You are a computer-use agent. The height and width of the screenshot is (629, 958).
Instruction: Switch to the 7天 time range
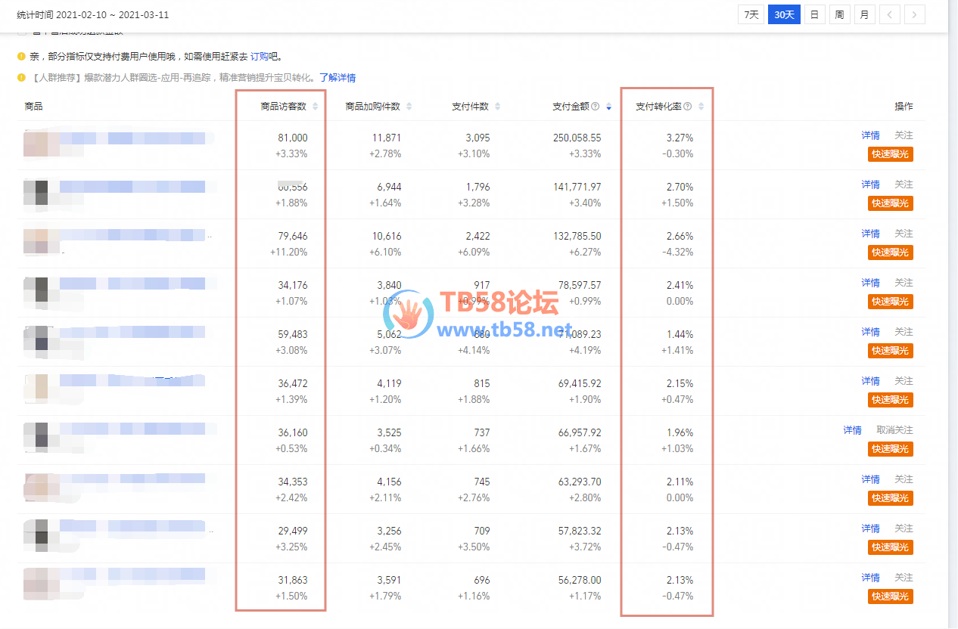pyautogui.click(x=751, y=14)
